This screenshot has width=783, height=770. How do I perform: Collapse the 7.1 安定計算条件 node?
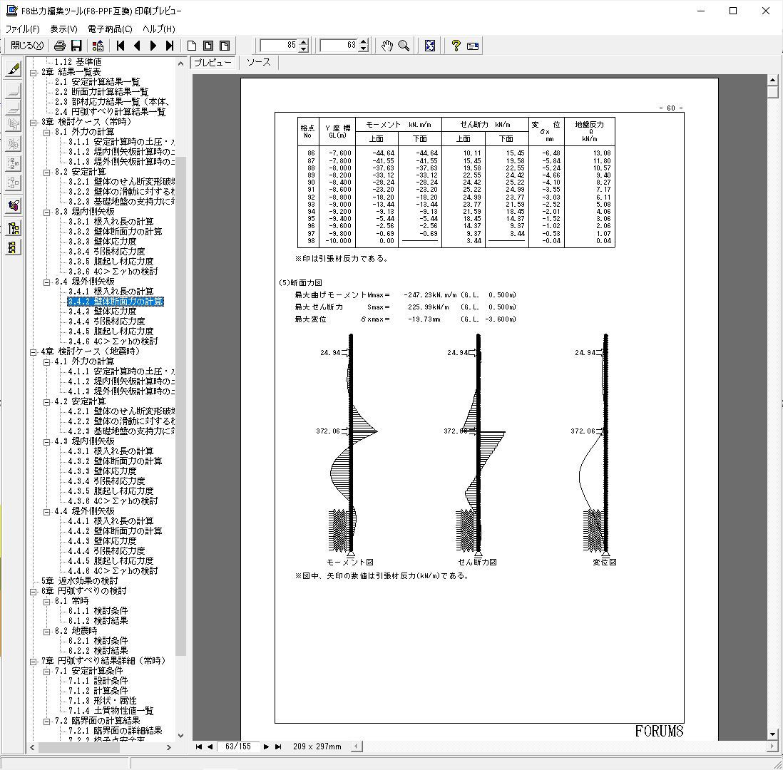[47, 671]
